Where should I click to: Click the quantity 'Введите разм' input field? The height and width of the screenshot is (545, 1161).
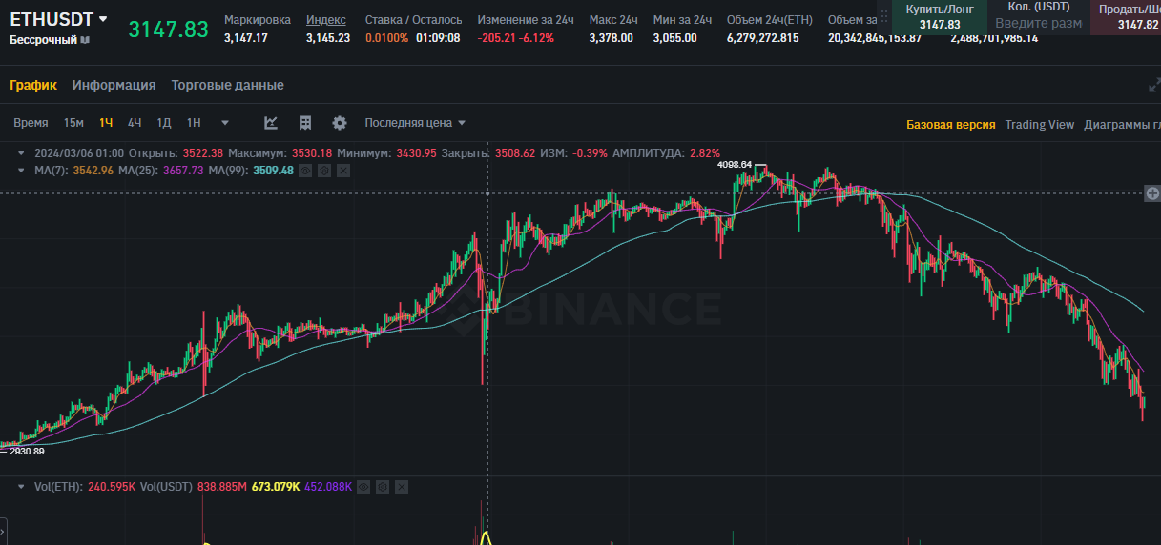pyautogui.click(x=1038, y=23)
